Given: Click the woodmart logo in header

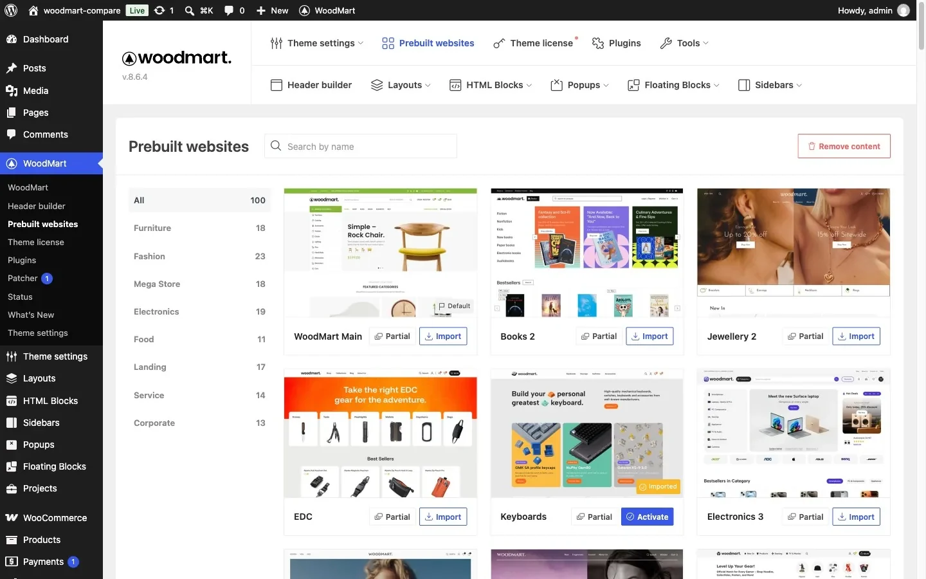Looking at the screenshot, I should [177, 58].
